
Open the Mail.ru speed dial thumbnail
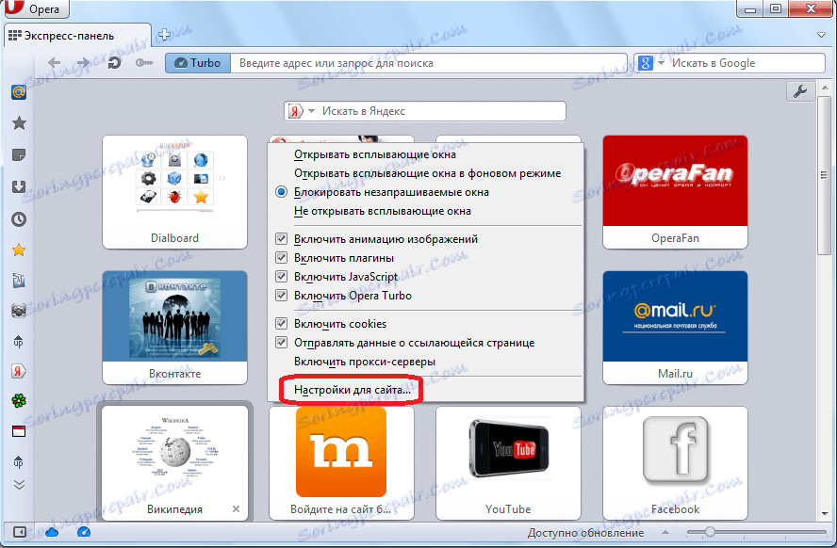pyautogui.click(x=675, y=328)
